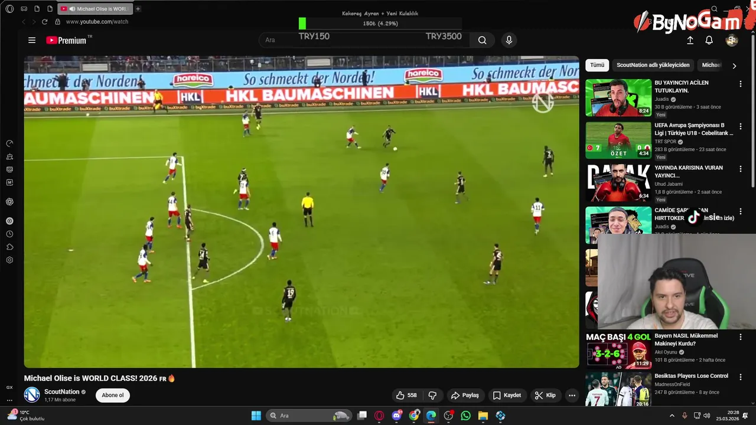Open the taskbar clock showing 20:28
The width and height of the screenshot is (756, 425).
coord(727,416)
